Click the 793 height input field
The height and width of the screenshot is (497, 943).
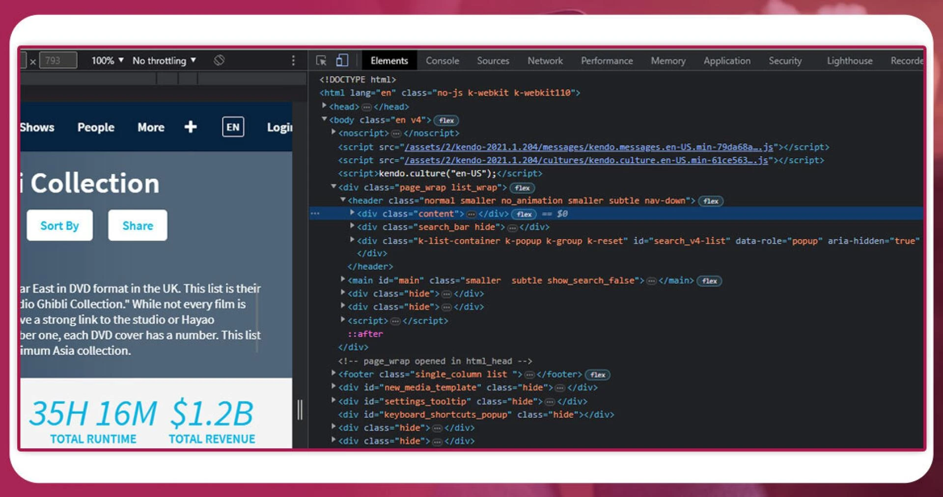click(x=58, y=60)
